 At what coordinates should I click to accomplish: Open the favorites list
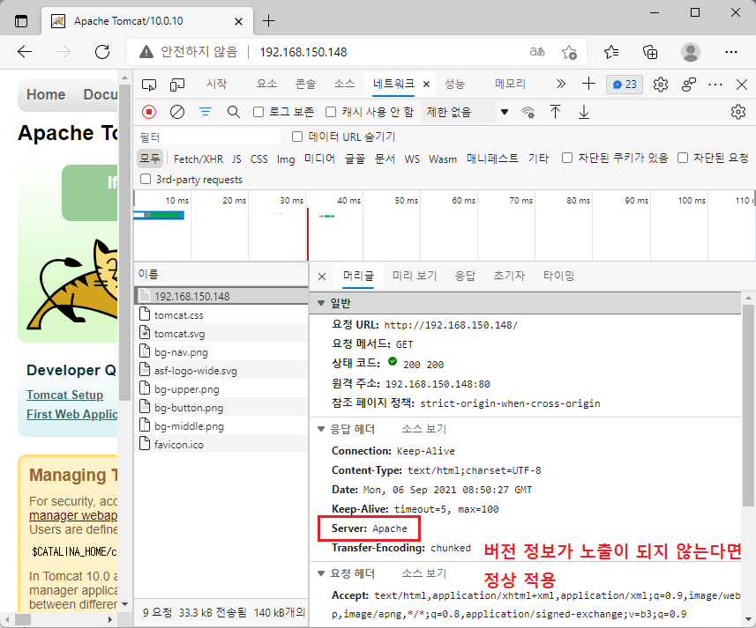[x=611, y=51]
